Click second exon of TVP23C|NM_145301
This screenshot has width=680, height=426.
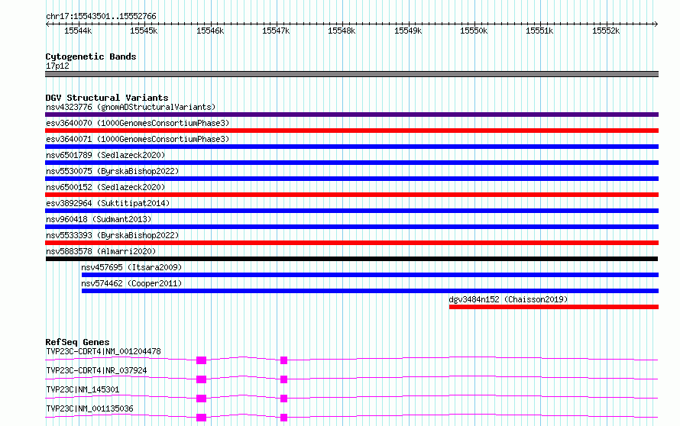pos(283,399)
